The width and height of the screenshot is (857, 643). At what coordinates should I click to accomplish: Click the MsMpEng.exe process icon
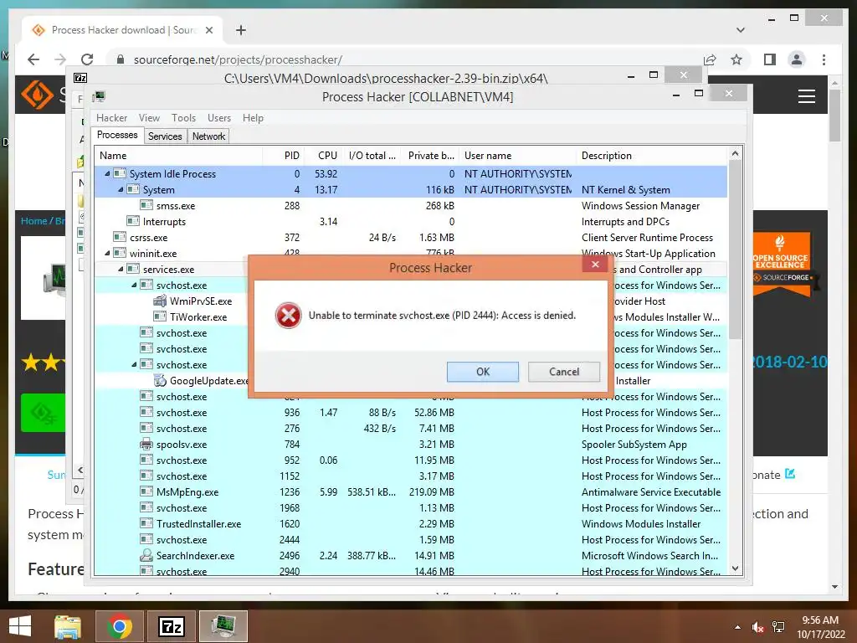click(146, 491)
